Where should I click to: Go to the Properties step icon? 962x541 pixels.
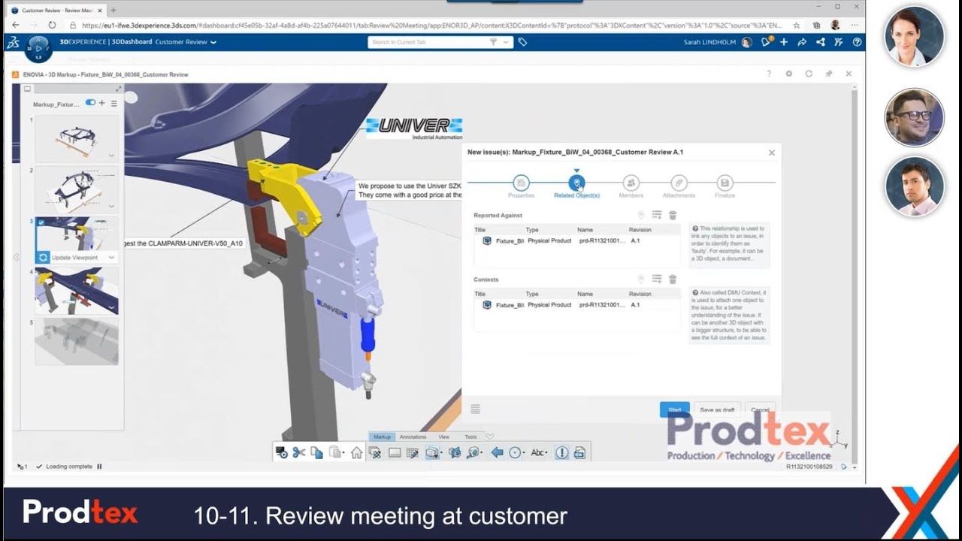click(521, 183)
